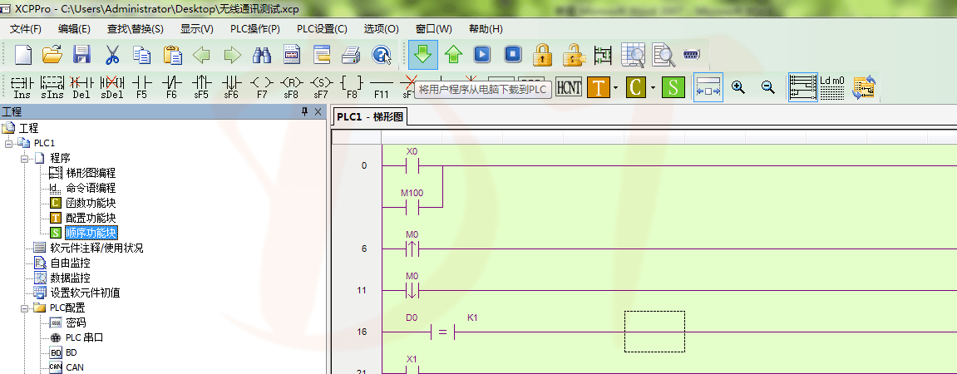This screenshot has width=957, height=374.
Task: Cut the selection with the scissors icon
Action: [x=112, y=55]
